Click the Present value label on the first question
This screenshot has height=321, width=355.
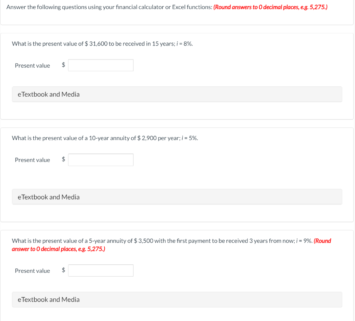32,65
